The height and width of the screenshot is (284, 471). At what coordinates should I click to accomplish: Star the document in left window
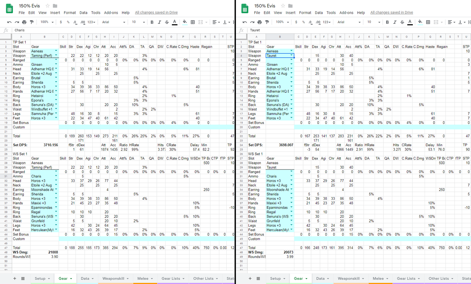[x=47, y=6]
